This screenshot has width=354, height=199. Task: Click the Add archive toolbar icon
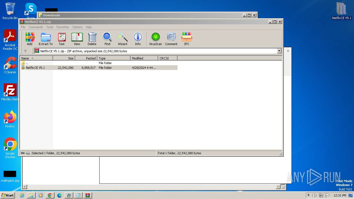[x=30, y=39]
